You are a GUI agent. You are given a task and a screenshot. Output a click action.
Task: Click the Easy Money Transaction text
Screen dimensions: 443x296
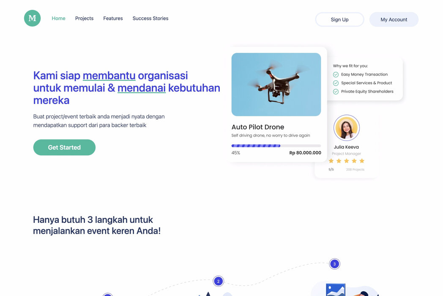[x=364, y=74]
